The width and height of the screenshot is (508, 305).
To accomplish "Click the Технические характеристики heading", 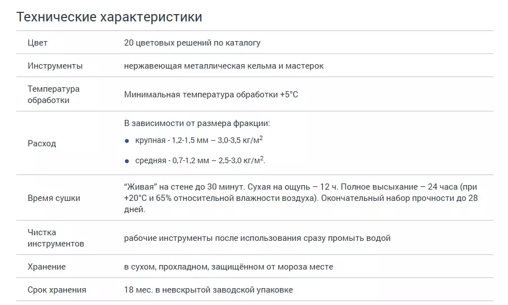I will [109, 17].
